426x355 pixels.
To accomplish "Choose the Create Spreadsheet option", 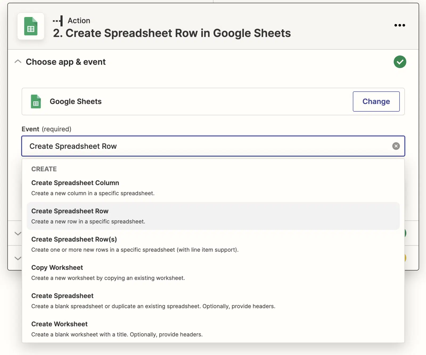I will 213,301.
